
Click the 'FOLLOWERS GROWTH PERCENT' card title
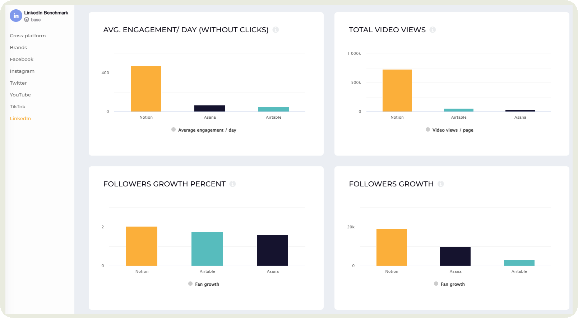click(165, 184)
